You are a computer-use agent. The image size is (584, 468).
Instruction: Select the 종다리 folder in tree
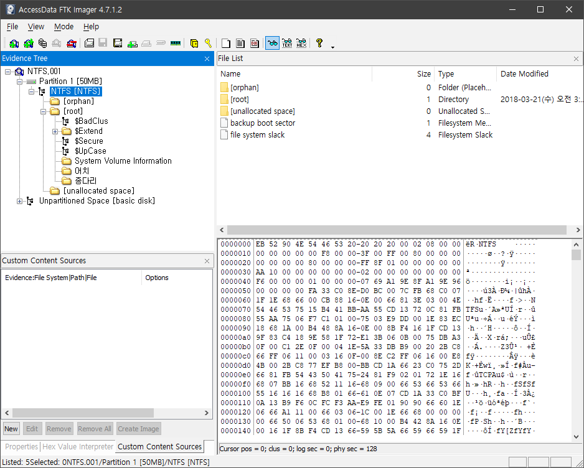point(85,181)
